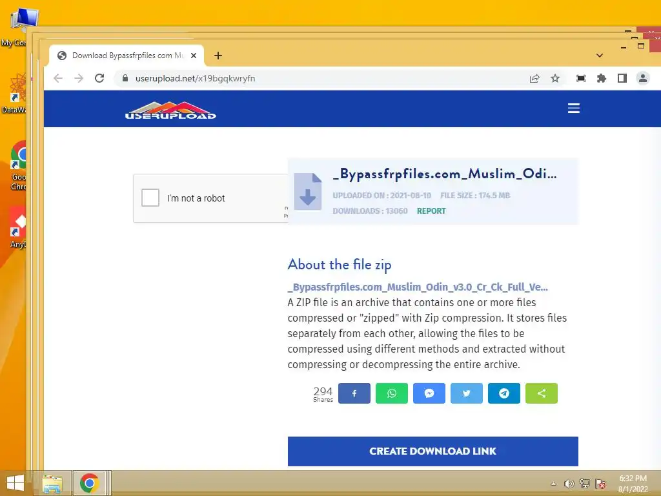The width and height of the screenshot is (661, 496).
Task: Share file via Twitter button
Action: coord(467,393)
